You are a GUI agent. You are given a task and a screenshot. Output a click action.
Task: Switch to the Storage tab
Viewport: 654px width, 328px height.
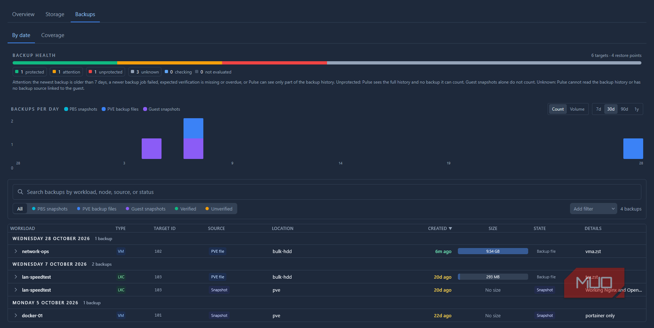[55, 14]
